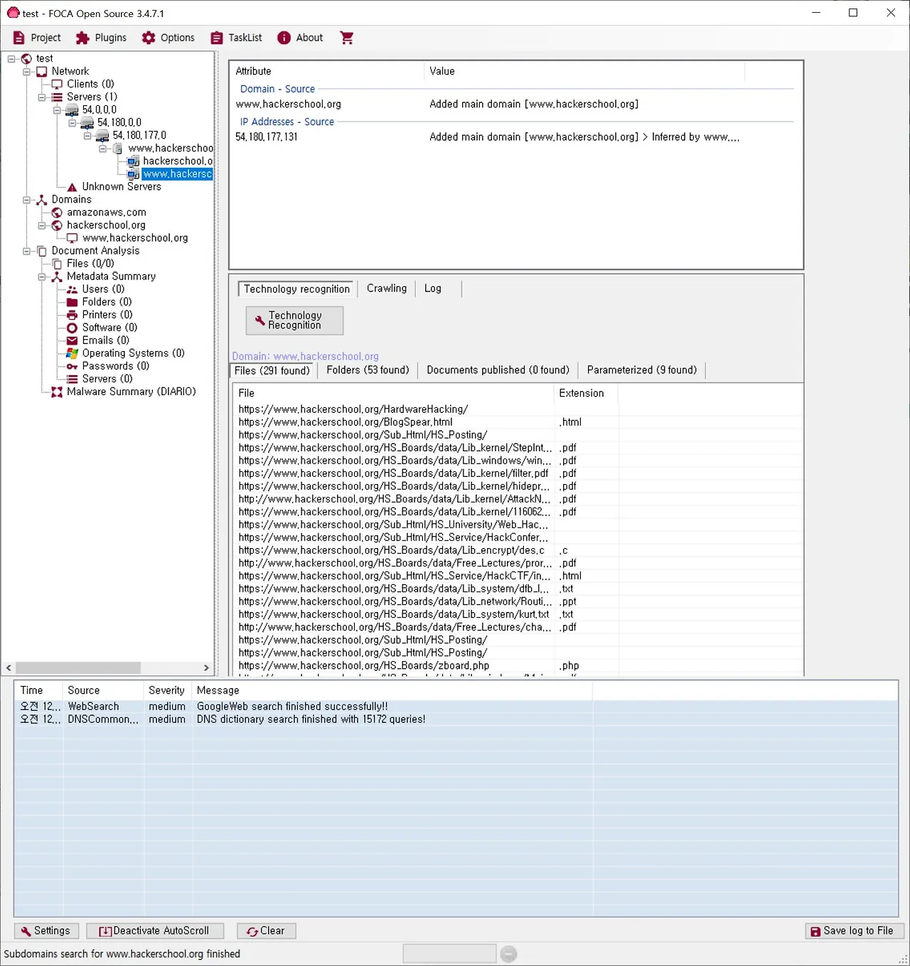Collapse the test project root node
This screenshot has height=966, width=910.
11,58
